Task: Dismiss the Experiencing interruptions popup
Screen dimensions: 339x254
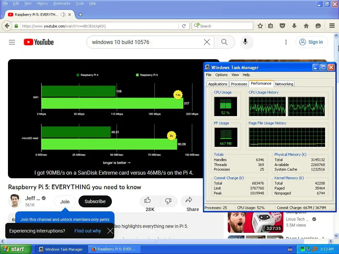Action: click(x=110, y=231)
